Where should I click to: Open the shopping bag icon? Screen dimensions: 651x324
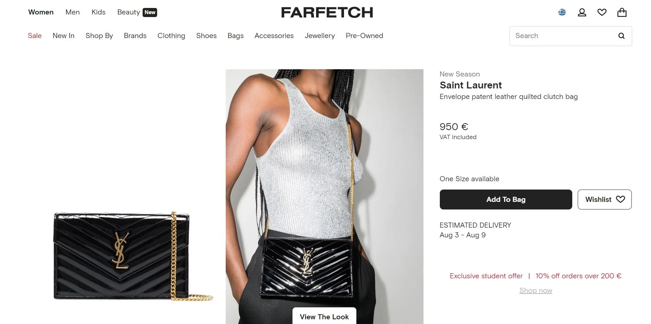(x=622, y=12)
